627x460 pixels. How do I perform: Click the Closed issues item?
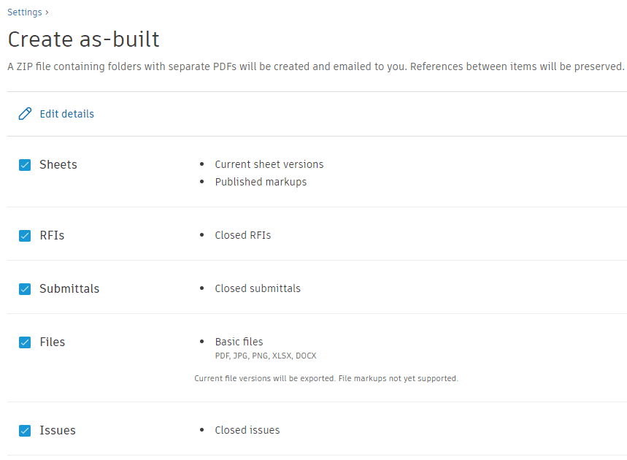(x=247, y=430)
